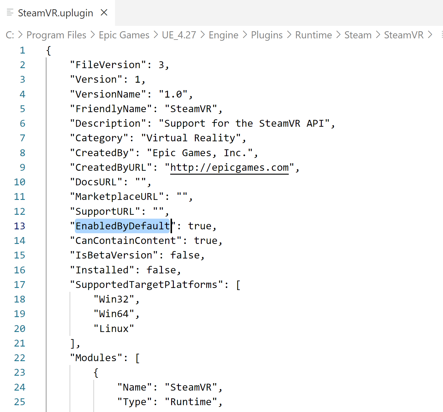Click the true value on line 13
The width and height of the screenshot is (443, 412).
200,226
